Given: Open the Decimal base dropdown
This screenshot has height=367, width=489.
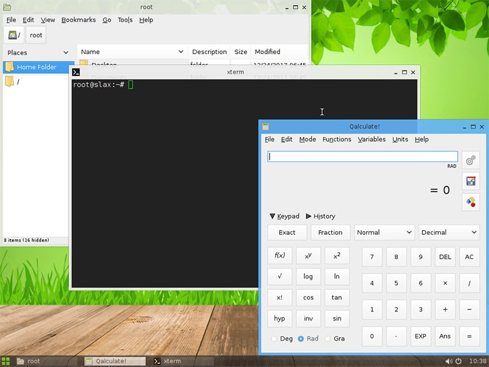Looking at the screenshot, I should (x=449, y=232).
